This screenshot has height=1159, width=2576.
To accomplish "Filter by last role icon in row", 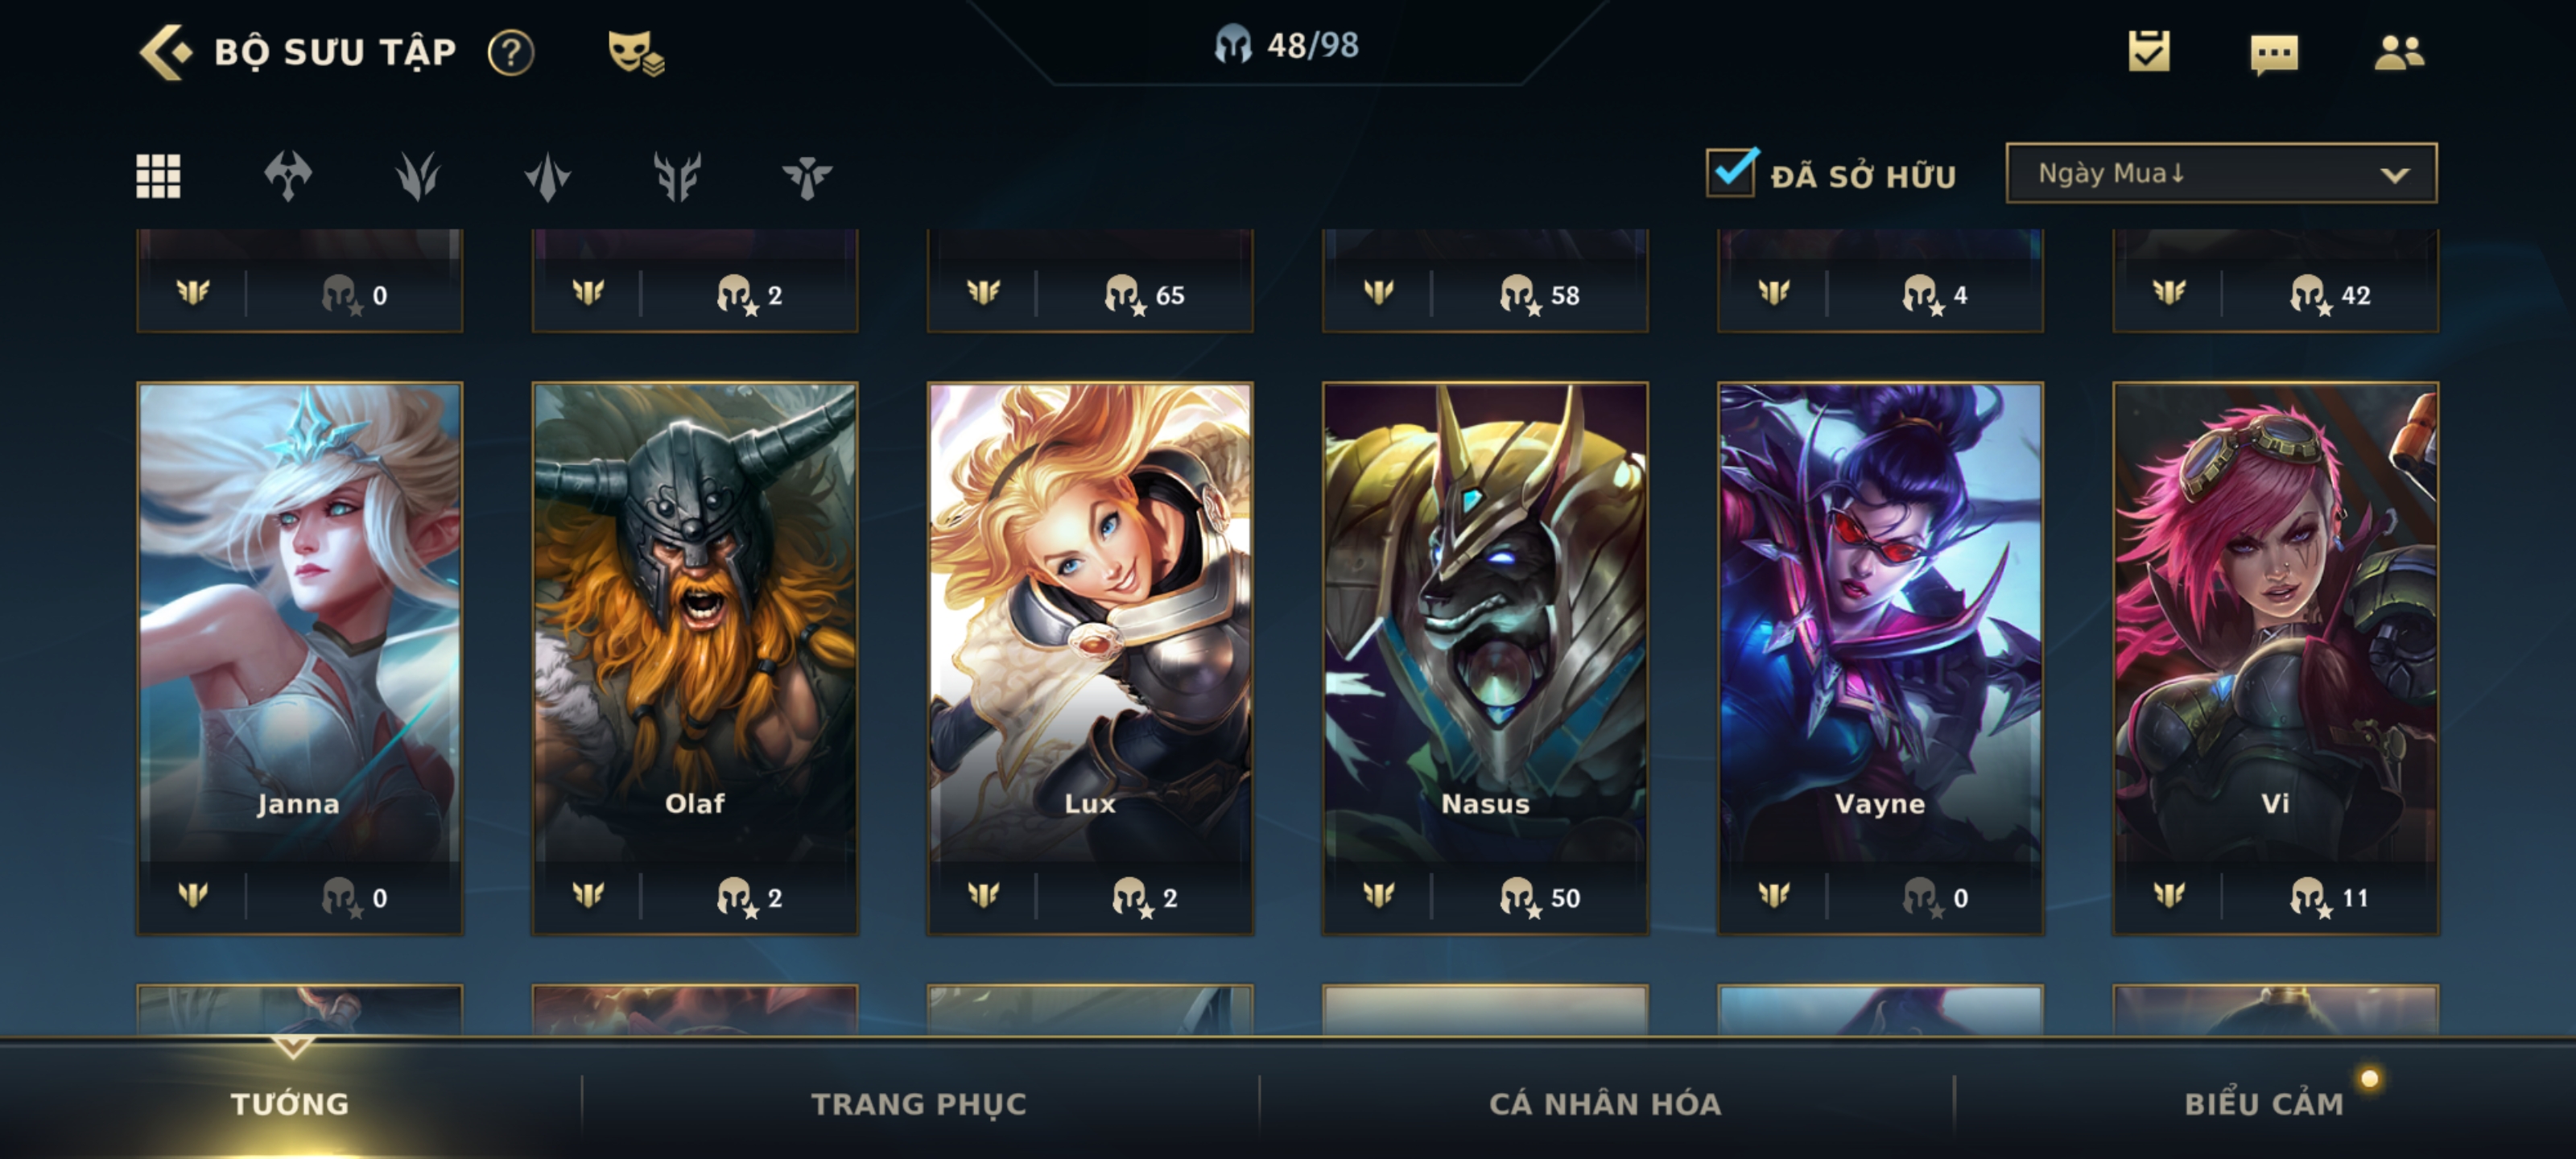I will [806, 177].
